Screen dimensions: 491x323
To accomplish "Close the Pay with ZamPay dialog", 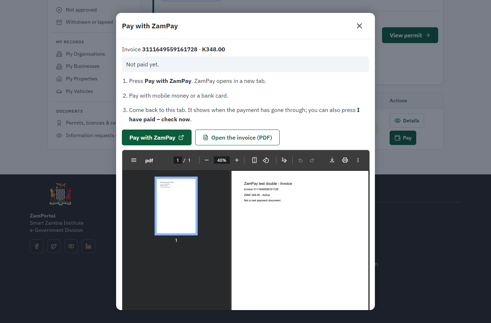I will (359, 26).
